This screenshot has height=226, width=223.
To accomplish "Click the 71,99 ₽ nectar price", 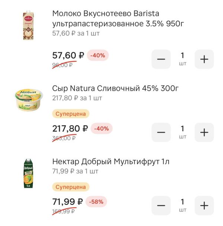I will pyautogui.click(x=67, y=202).
